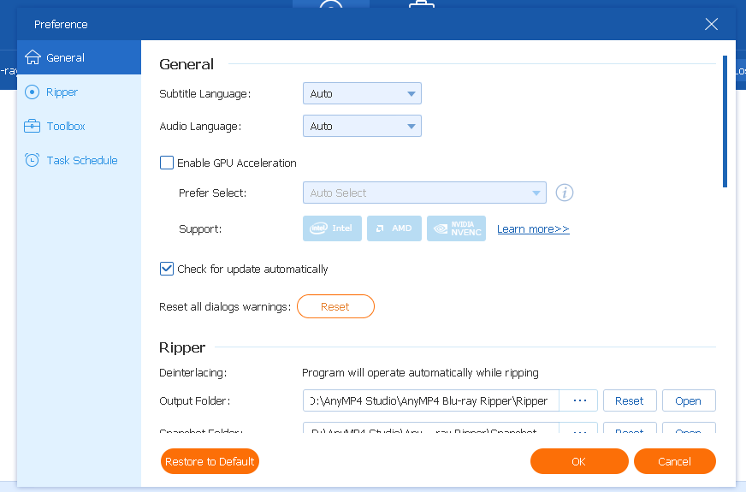Click the disc icon beside Ripper
This screenshot has width=746, height=492.
[x=32, y=92]
